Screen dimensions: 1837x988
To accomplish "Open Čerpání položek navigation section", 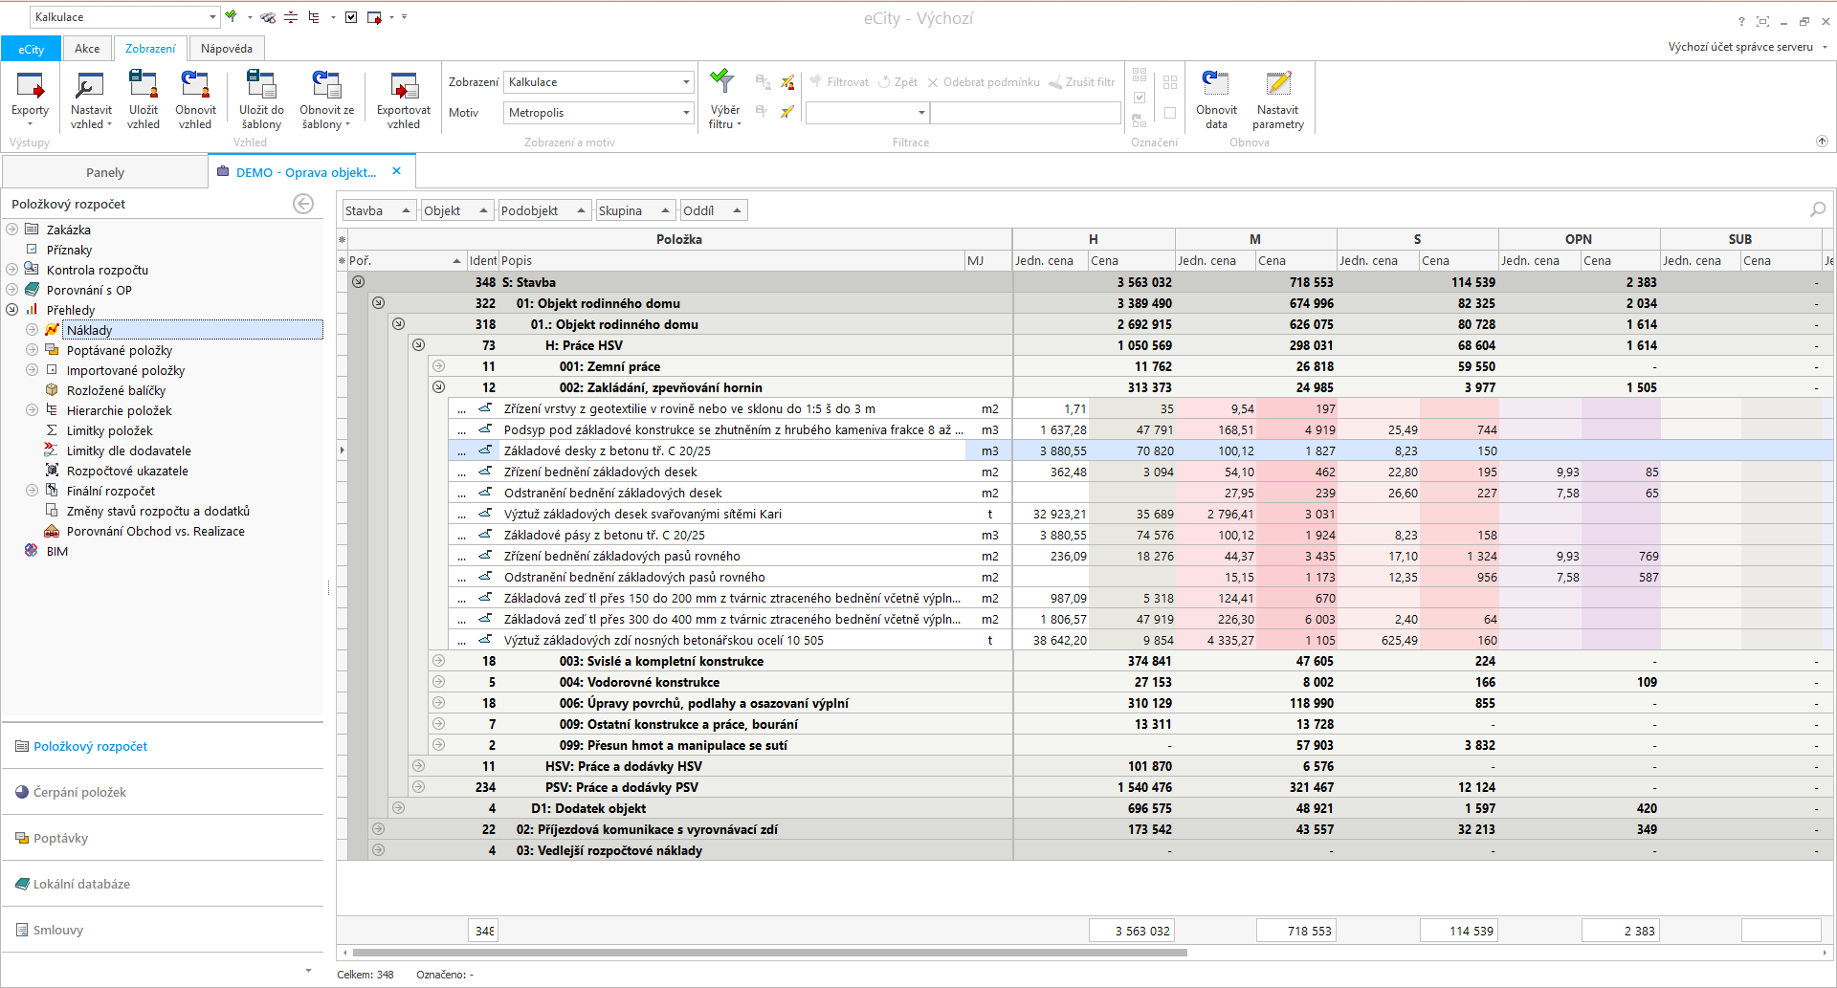I will [163, 792].
